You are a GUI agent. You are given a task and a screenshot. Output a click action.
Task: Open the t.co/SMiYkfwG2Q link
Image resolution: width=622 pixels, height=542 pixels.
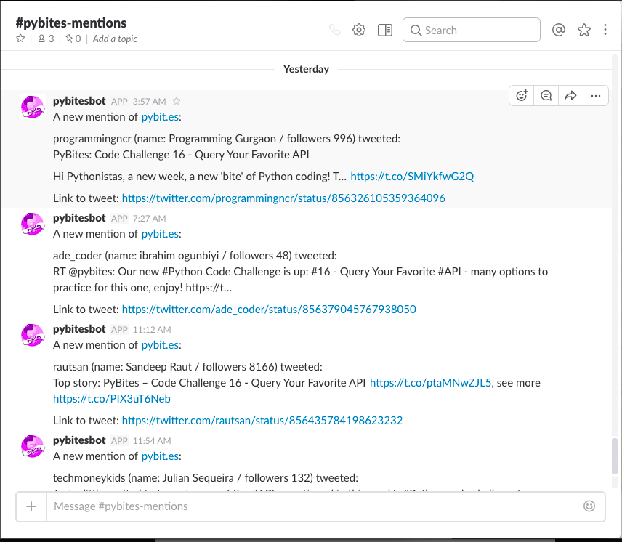(x=412, y=177)
